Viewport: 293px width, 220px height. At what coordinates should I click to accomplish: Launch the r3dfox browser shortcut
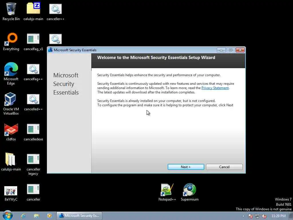click(11, 132)
